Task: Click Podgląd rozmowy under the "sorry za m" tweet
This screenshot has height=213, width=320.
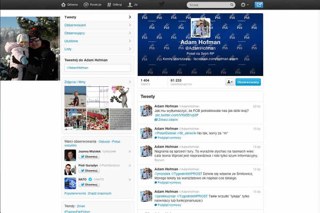Action: tap(168, 138)
